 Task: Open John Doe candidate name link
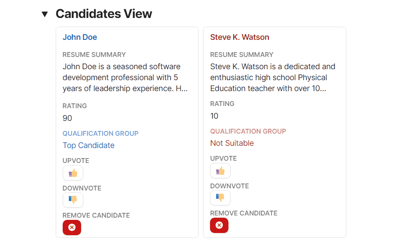[x=80, y=37]
